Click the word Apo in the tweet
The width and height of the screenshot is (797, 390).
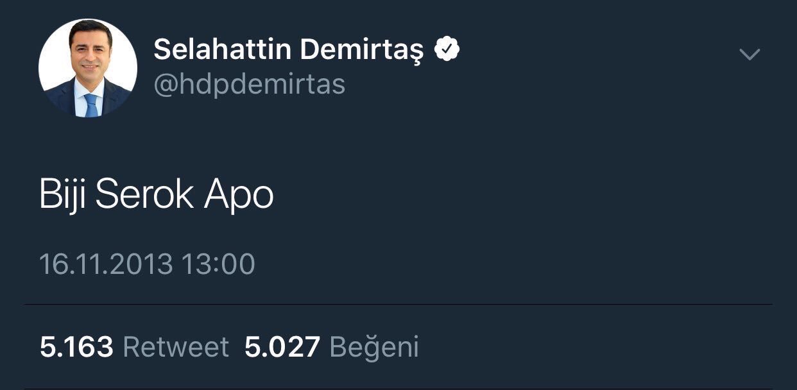click(x=239, y=194)
